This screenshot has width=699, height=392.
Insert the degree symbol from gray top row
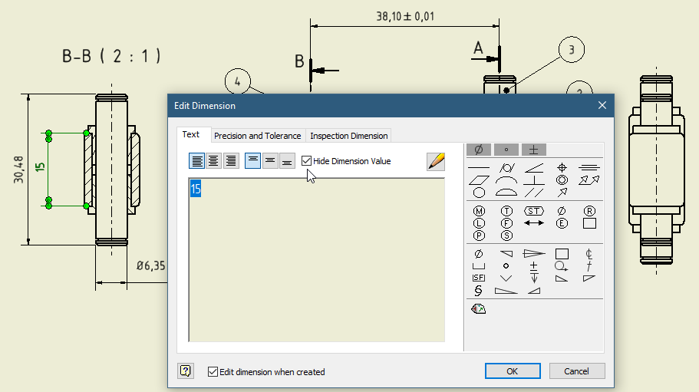506,150
